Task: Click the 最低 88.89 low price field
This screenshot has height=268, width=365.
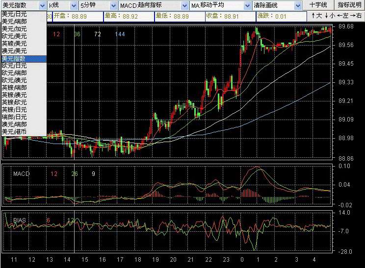Action: coord(180,16)
